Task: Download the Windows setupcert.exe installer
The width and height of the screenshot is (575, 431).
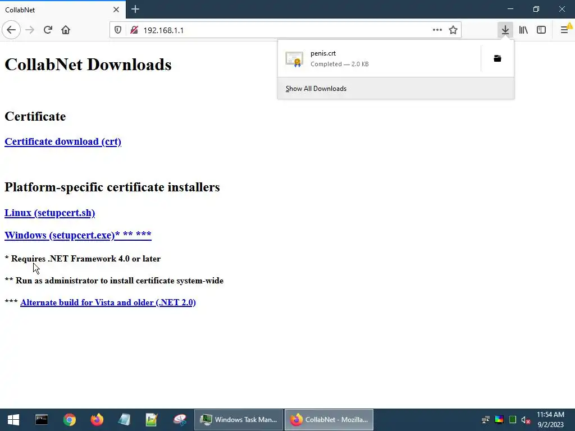Action: (x=77, y=235)
